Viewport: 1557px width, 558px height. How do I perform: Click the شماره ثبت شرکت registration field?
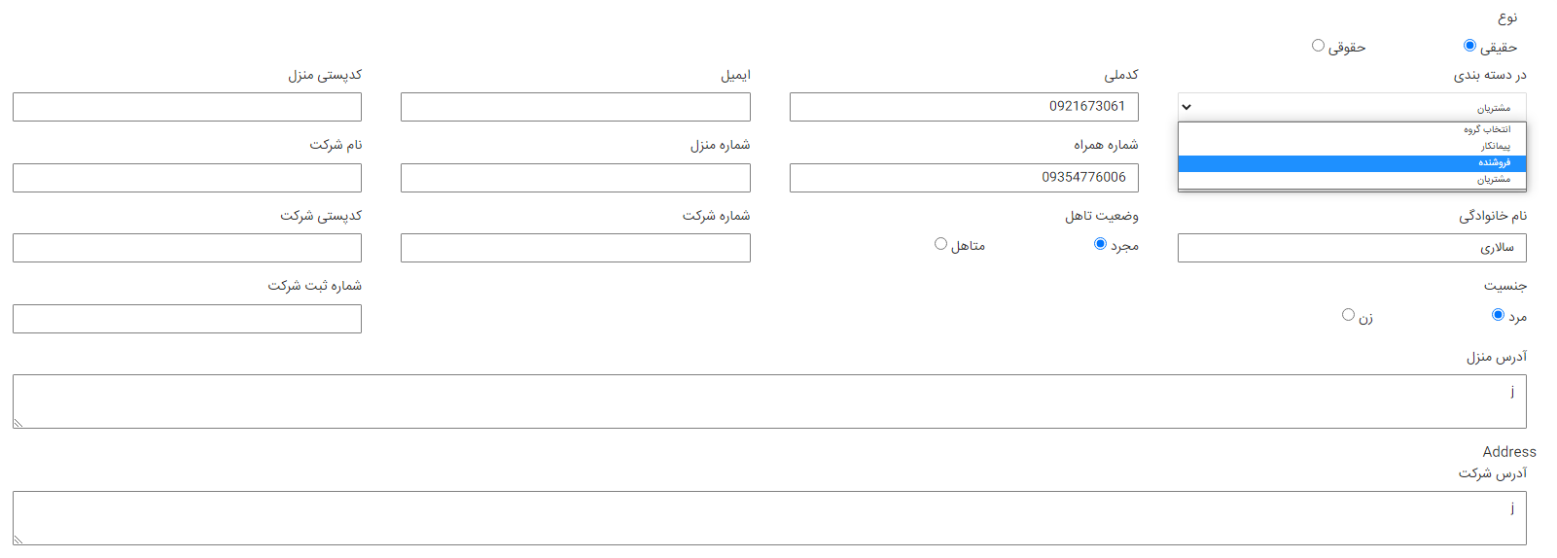click(x=187, y=319)
